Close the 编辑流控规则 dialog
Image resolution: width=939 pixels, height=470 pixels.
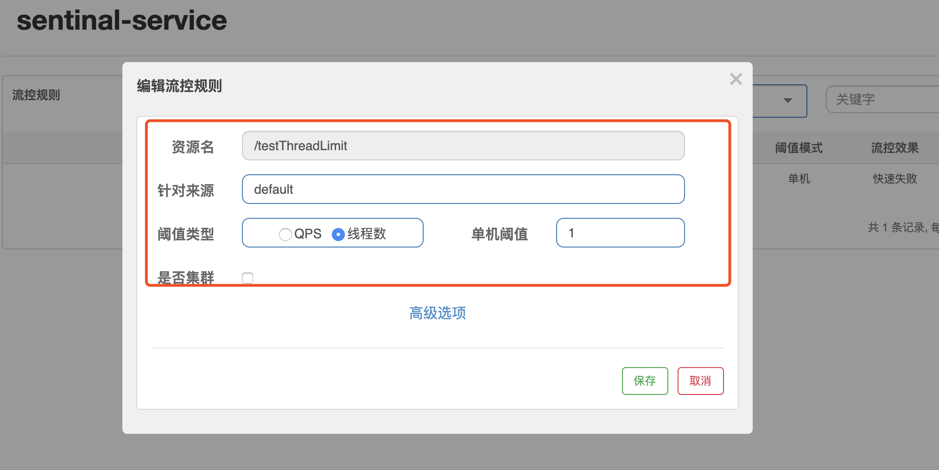point(736,79)
